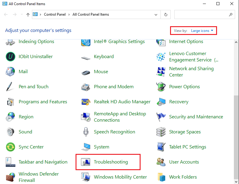Open the Power Options icon
Image resolution: width=239 pixels, height=184 pixels.
tap(161, 87)
